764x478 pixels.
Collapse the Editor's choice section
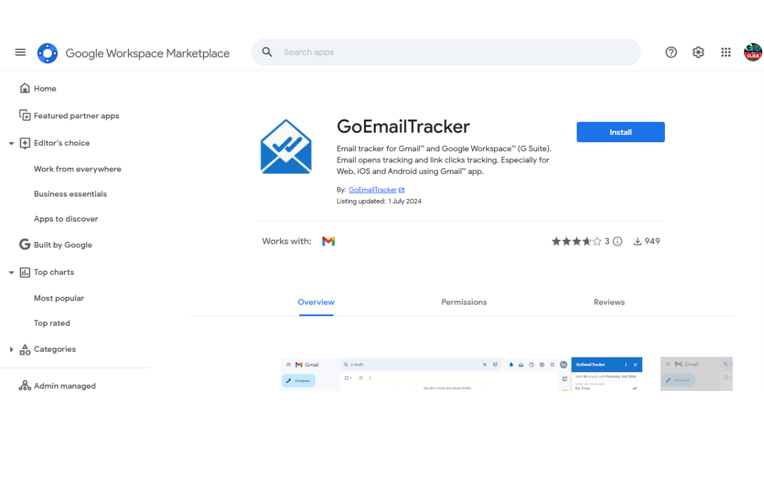[11, 143]
